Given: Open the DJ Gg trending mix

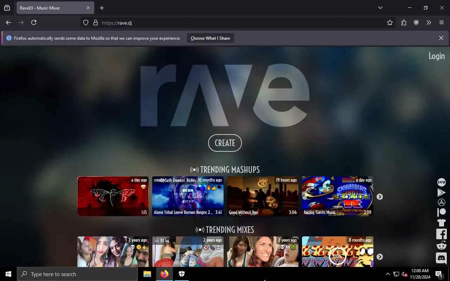Looking at the screenshot, I should pos(188,251).
